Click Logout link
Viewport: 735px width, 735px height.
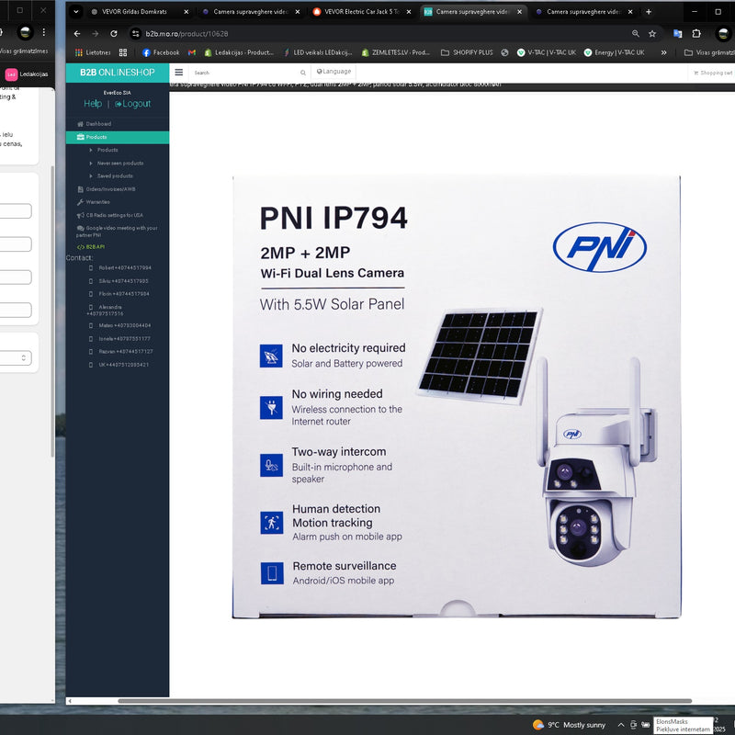[133, 104]
